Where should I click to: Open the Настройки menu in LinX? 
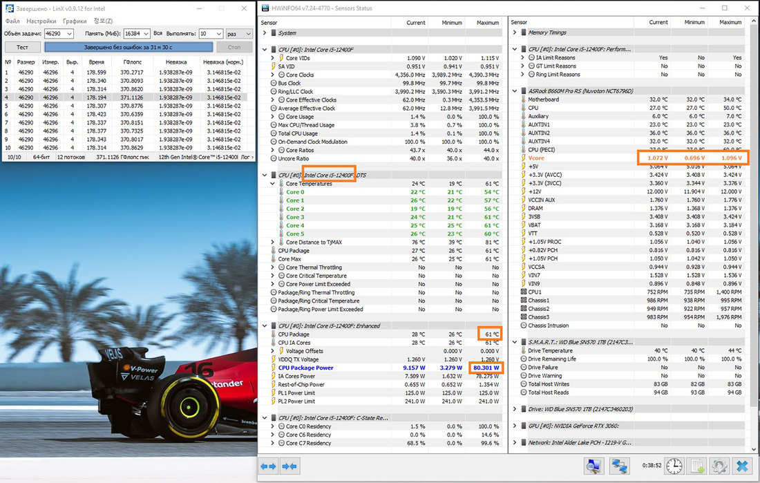pos(41,21)
